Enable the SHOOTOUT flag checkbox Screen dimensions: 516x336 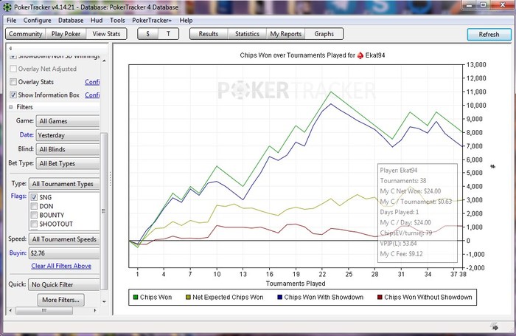coord(34,224)
